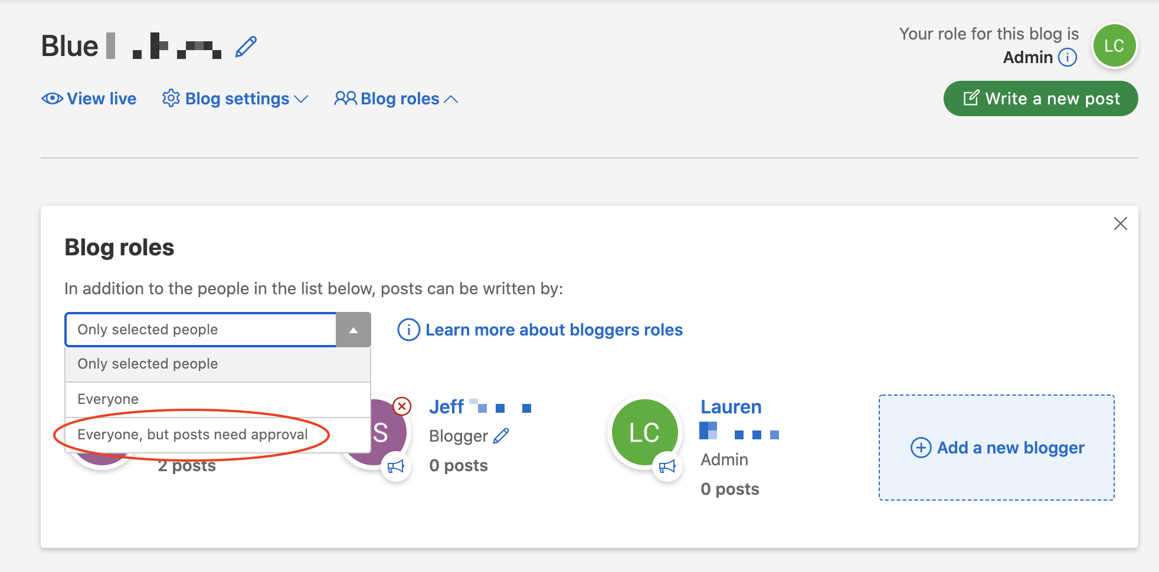This screenshot has width=1159, height=572.
Task: Click the Write a new post button
Action: tap(1040, 98)
